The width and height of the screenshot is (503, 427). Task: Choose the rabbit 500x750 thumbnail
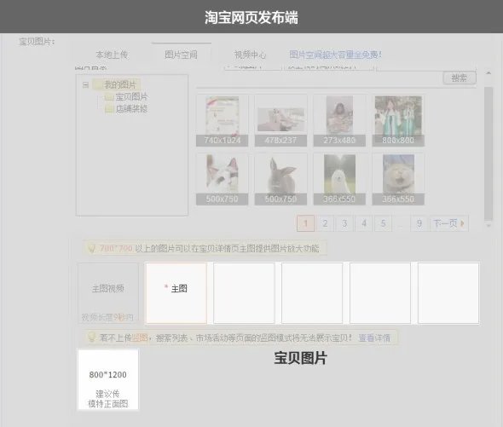click(x=280, y=179)
